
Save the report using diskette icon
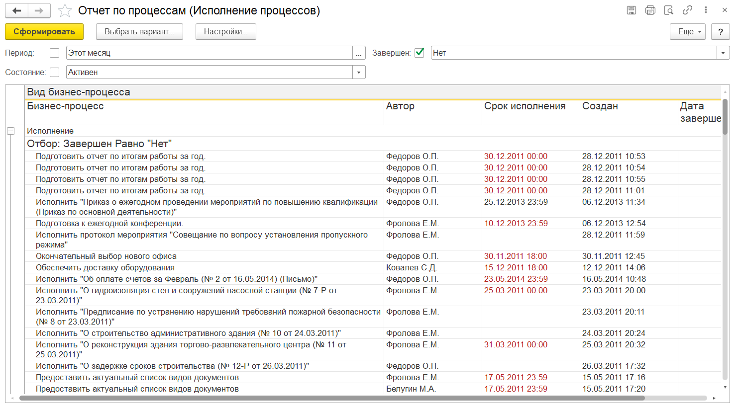point(632,10)
